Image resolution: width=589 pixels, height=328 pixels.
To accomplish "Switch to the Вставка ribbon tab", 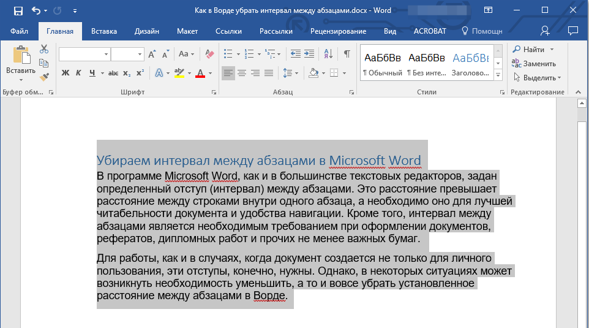I will tap(104, 31).
